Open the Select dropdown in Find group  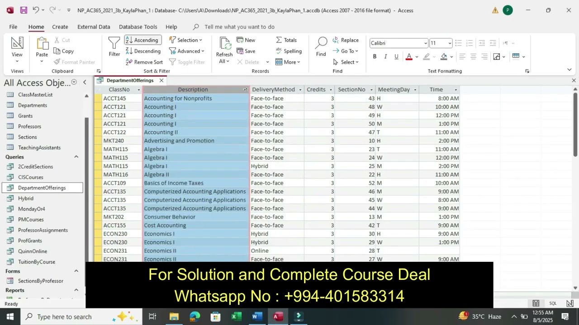(345, 62)
